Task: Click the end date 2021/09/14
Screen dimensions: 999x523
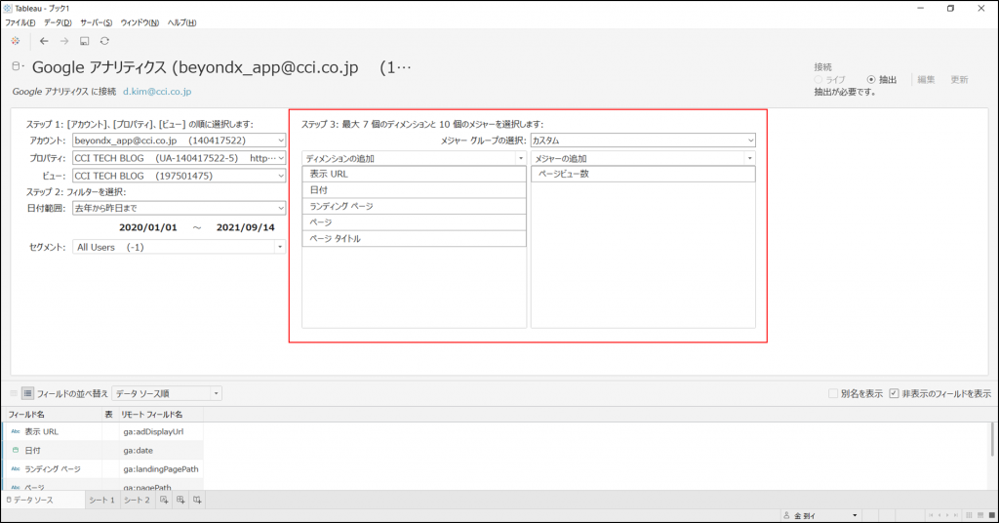Action: [x=245, y=227]
